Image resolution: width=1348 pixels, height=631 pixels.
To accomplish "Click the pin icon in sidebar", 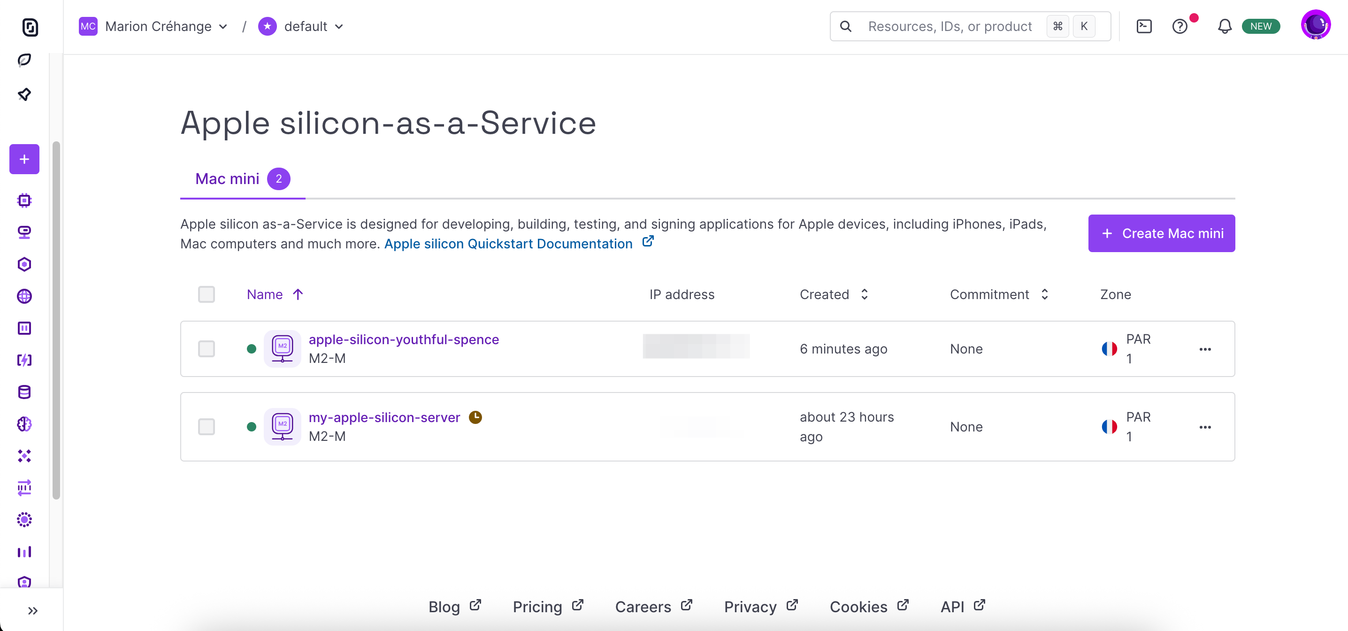I will (24, 94).
